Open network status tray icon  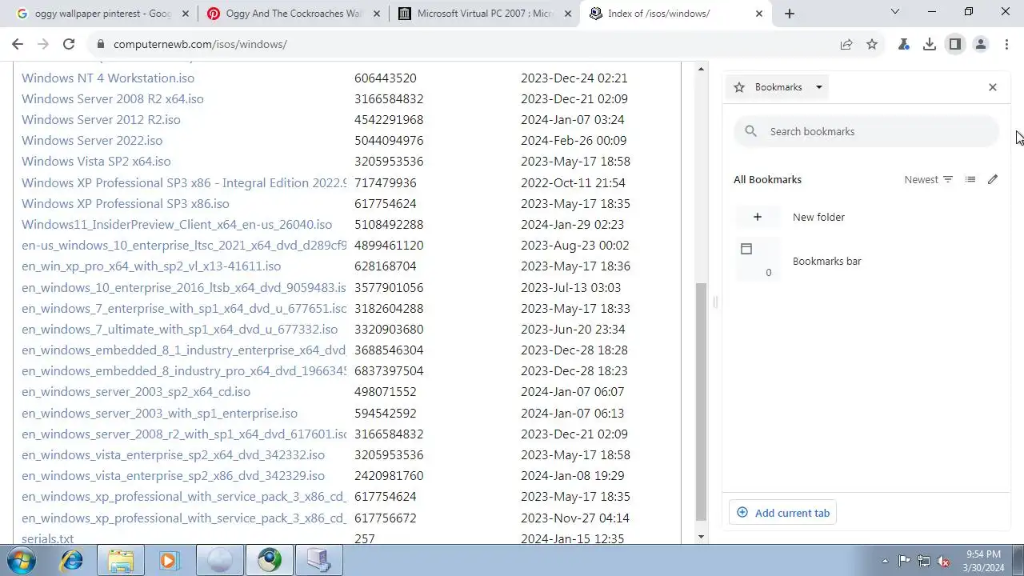[924, 561]
